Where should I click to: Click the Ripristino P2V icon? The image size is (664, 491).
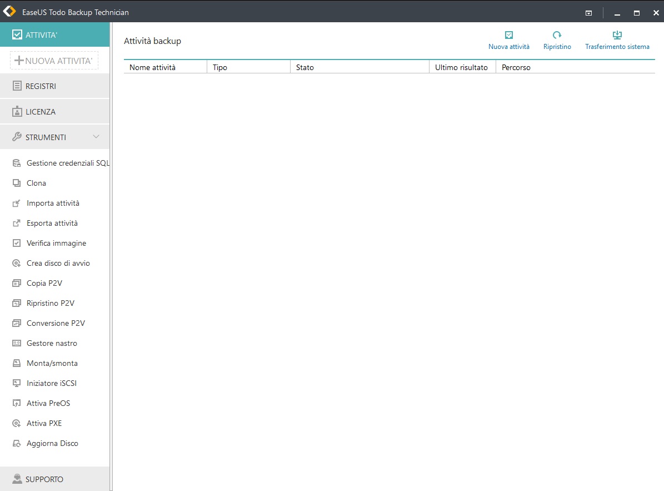pyautogui.click(x=17, y=303)
